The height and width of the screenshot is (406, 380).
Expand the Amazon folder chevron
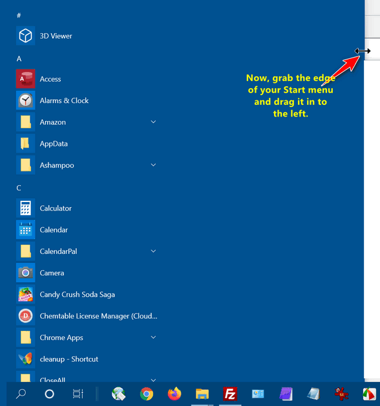[153, 122]
